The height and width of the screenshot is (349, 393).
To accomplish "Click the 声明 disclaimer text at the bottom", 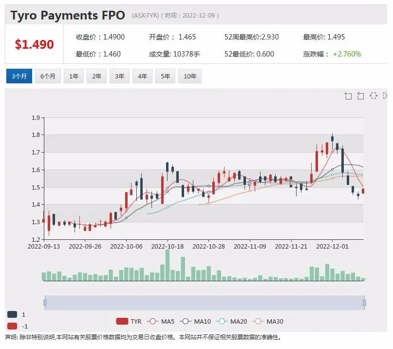I will click(x=143, y=337).
